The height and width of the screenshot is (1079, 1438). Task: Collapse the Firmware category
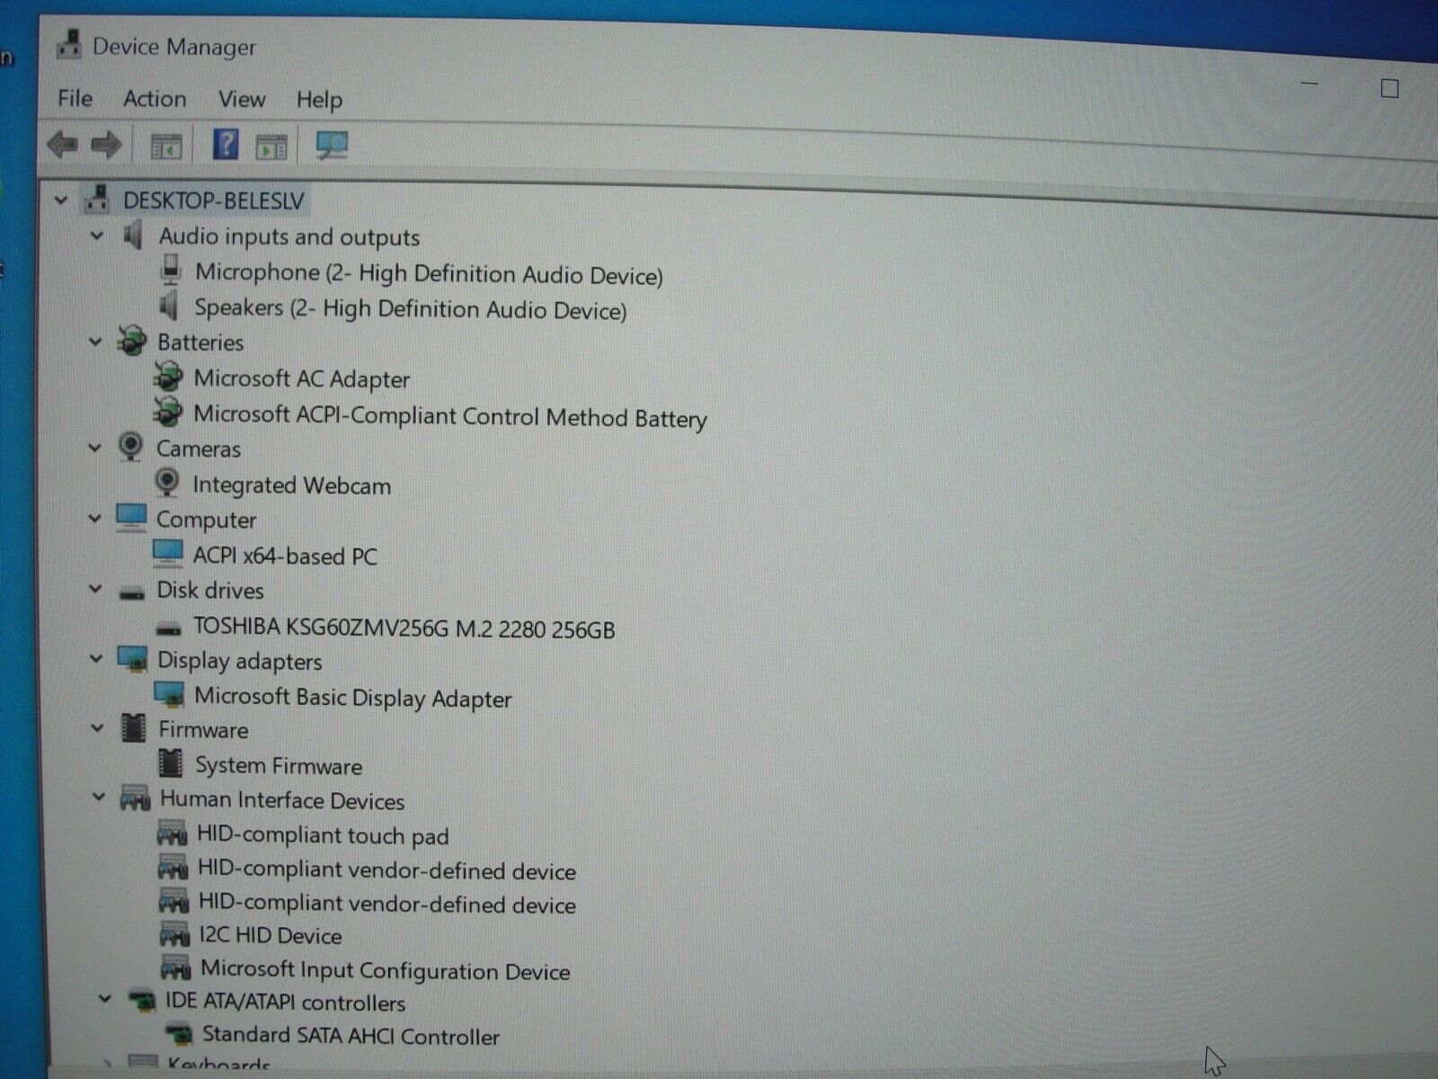[x=98, y=728]
